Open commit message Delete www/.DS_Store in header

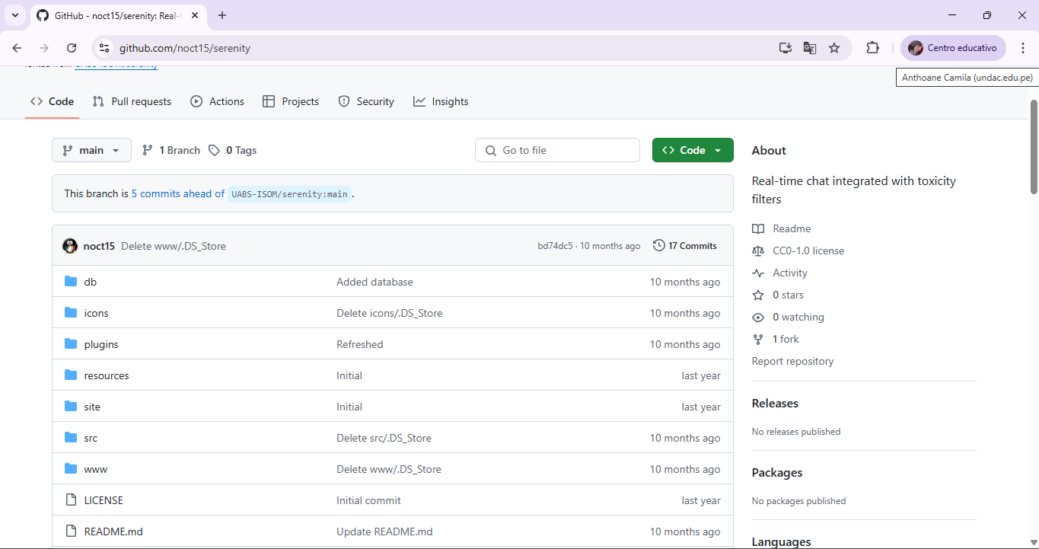(174, 246)
